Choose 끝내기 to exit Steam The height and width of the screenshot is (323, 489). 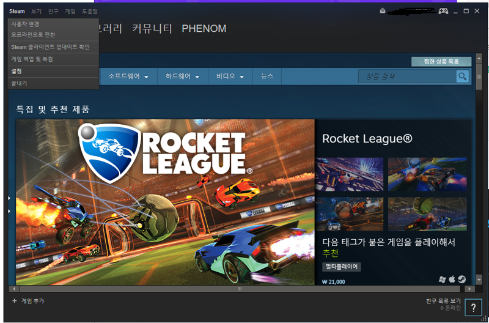(53, 83)
